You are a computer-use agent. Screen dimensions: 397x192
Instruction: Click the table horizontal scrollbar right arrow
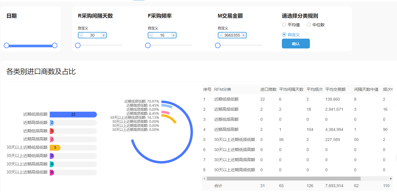391,179
